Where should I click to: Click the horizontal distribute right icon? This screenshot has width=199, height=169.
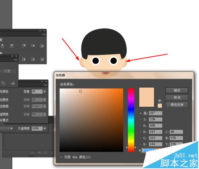click(42, 60)
